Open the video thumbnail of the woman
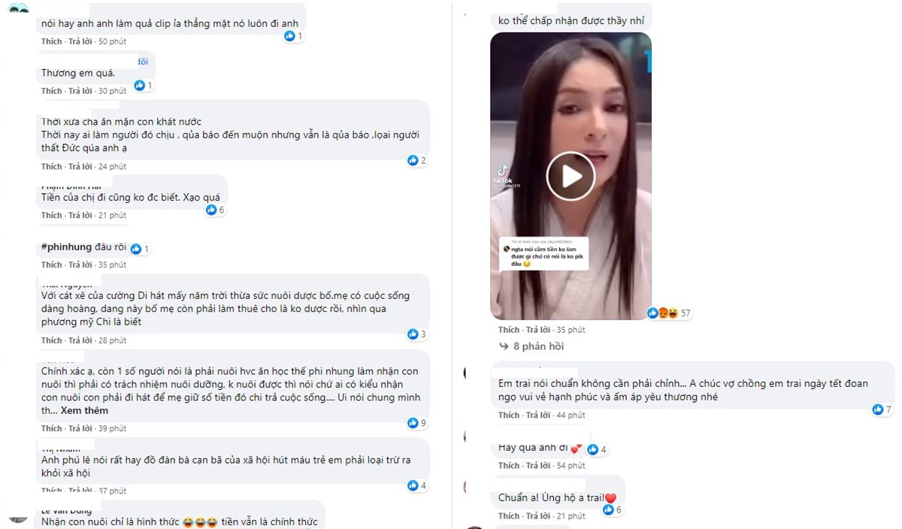The width and height of the screenshot is (902, 529). (x=571, y=177)
